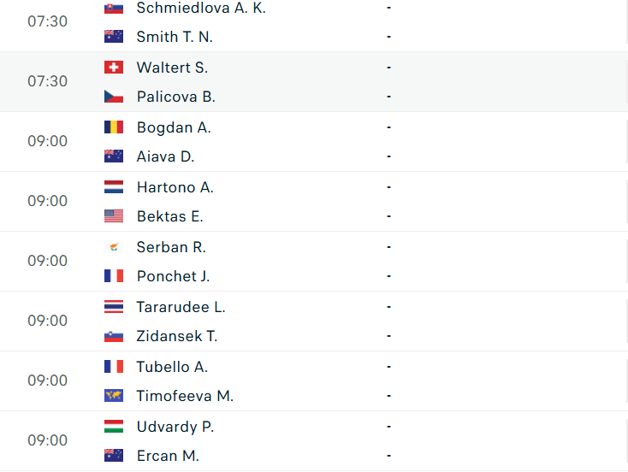Click the Cyprus flag beside Serban R.
The width and height of the screenshot is (628, 472).
point(113,247)
